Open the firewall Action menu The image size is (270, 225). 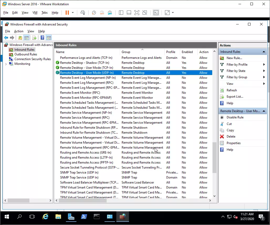pyautogui.click(x=19, y=31)
